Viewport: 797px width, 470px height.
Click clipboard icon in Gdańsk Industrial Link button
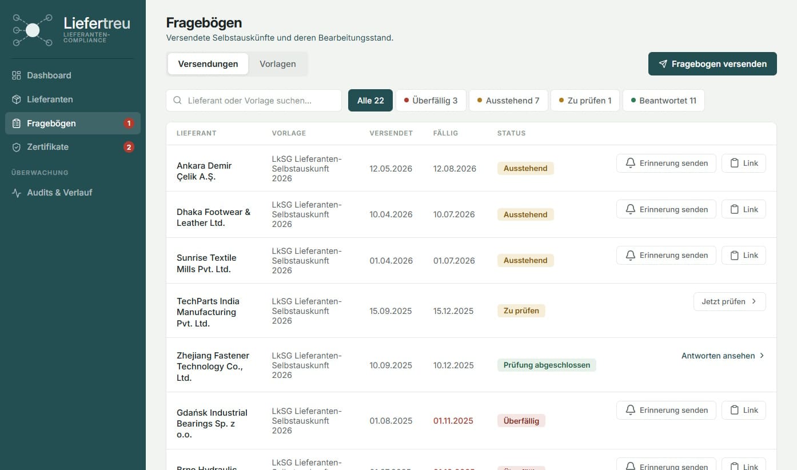coord(735,410)
